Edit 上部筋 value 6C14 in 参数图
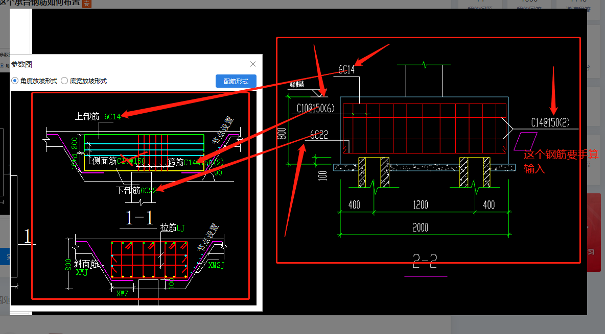This screenshot has height=334, width=605. (x=112, y=117)
